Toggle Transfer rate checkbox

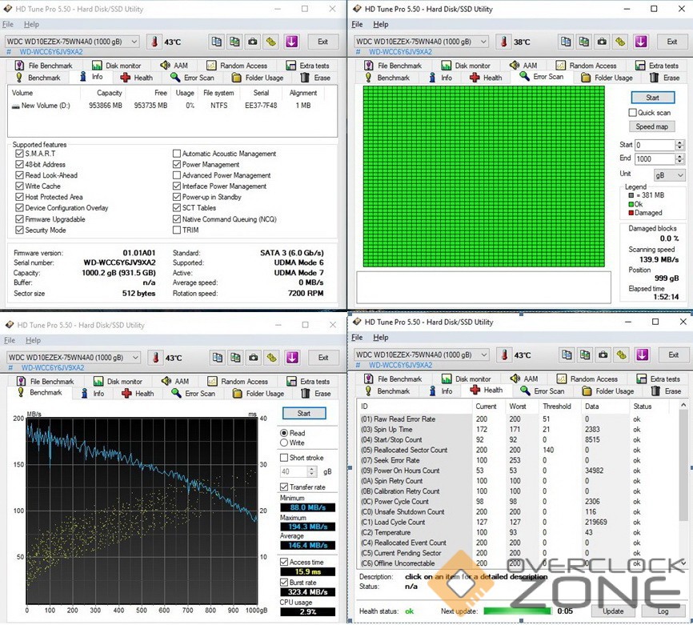coord(284,487)
